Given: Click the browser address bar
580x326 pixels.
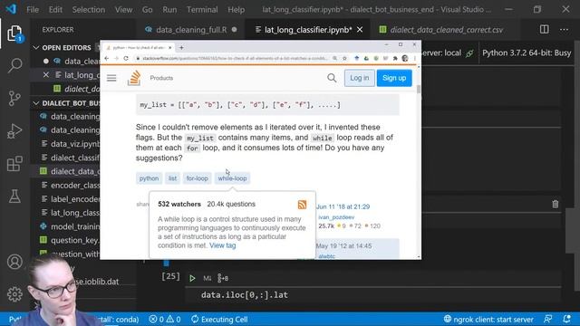Looking at the screenshot, I should point(232,58).
